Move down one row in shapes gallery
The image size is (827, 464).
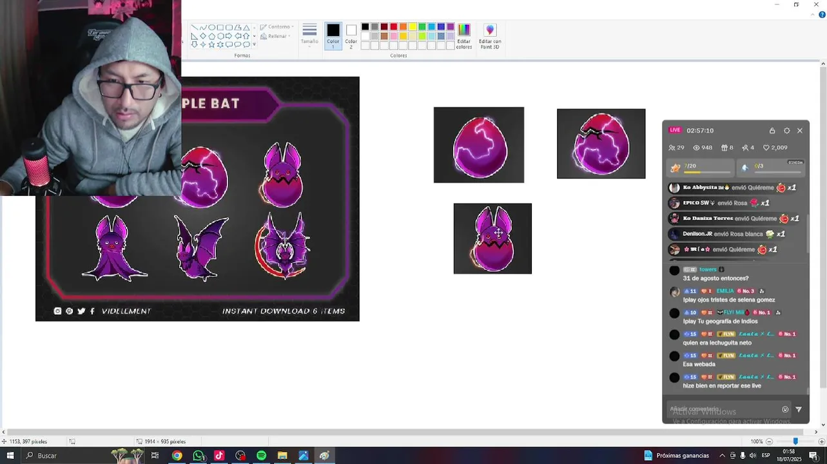(254, 36)
